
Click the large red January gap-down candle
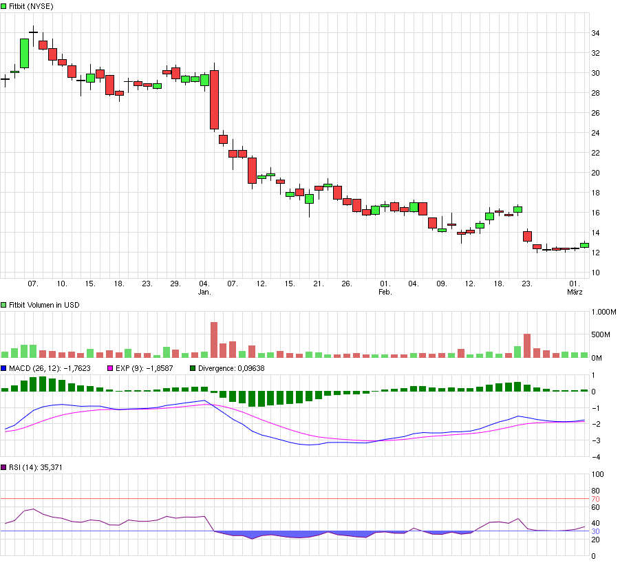214,100
